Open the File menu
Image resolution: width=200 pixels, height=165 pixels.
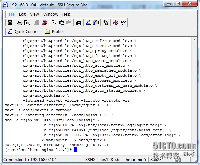(12, 14)
